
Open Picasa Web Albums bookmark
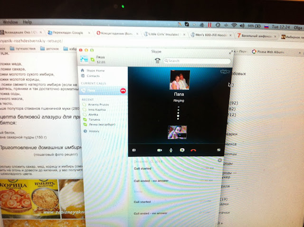[268, 52]
